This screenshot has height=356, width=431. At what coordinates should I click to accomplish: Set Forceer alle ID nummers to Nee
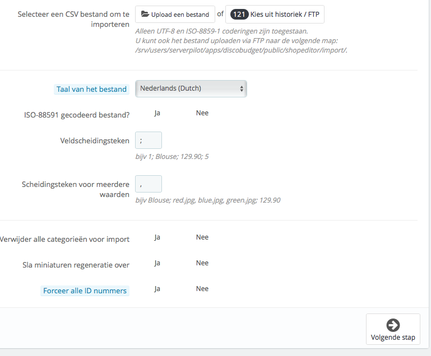pos(202,289)
